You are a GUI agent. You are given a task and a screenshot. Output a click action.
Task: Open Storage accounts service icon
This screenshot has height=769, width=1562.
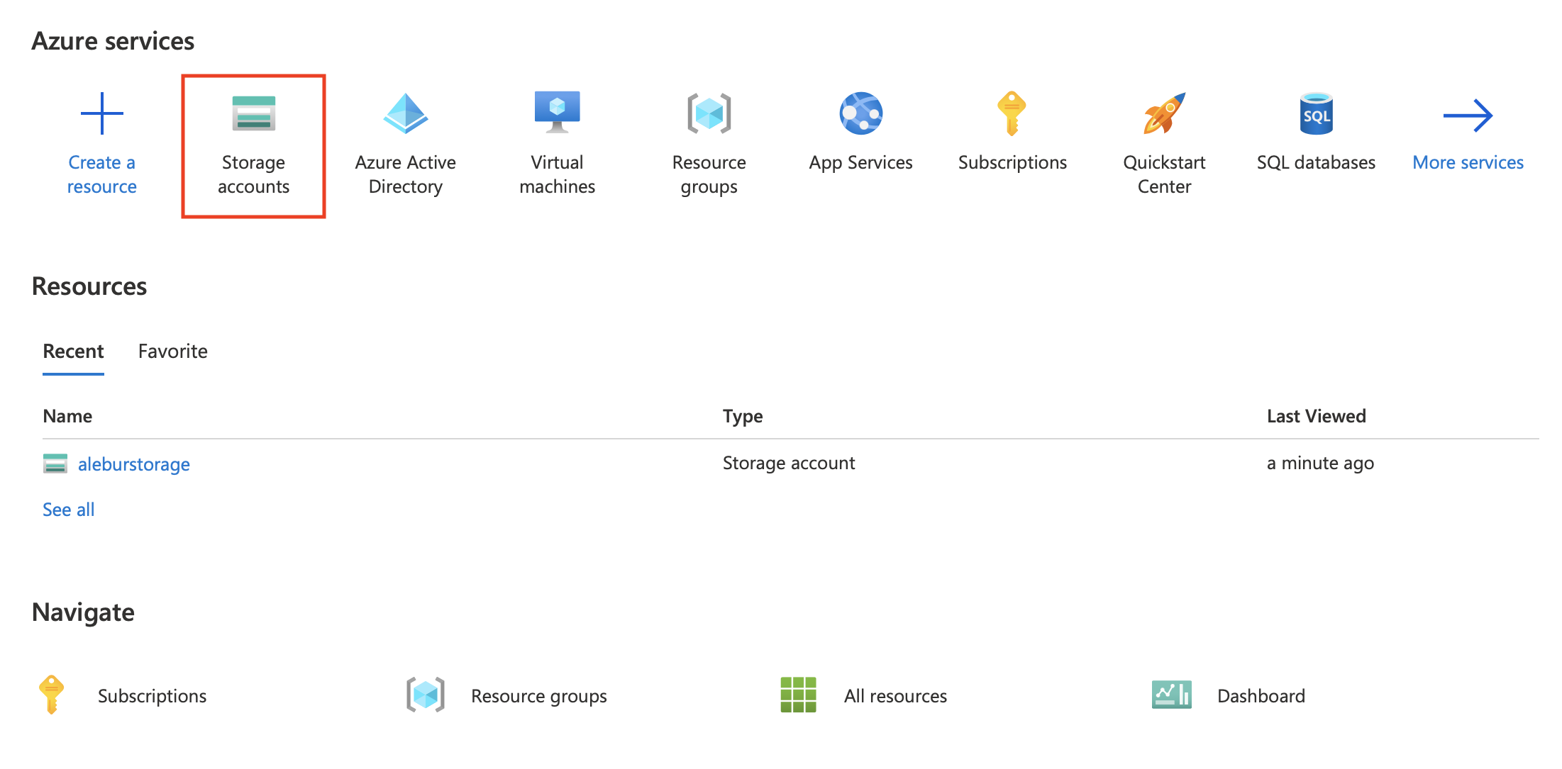pyautogui.click(x=253, y=113)
